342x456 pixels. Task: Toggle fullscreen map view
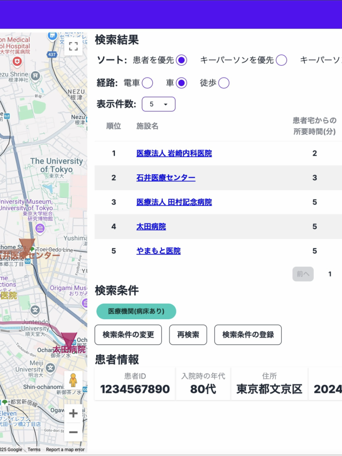pos(73,46)
